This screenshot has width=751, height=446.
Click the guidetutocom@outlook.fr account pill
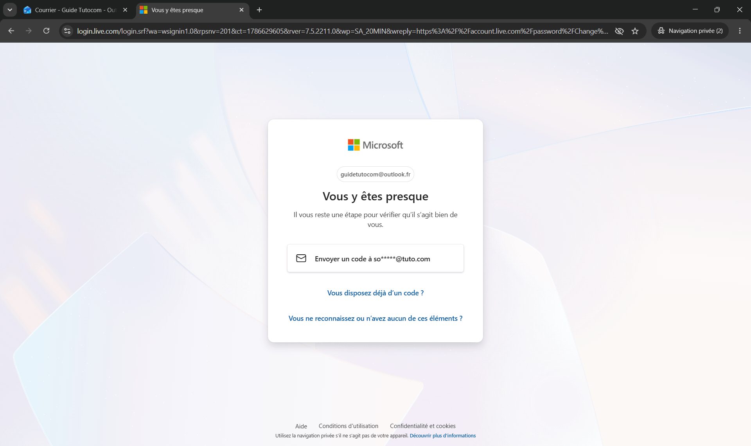(375, 174)
